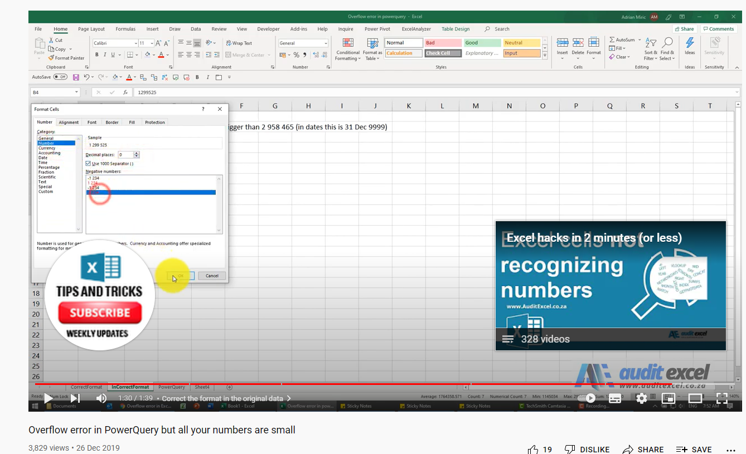Open the Borders dropdown arrow
The image size is (746, 454).
[x=137, y=55]
